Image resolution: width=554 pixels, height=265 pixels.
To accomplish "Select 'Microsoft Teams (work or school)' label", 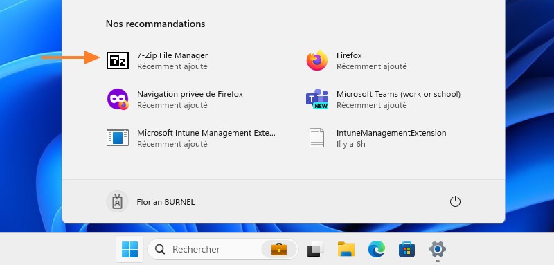I will tap(399, 94).
